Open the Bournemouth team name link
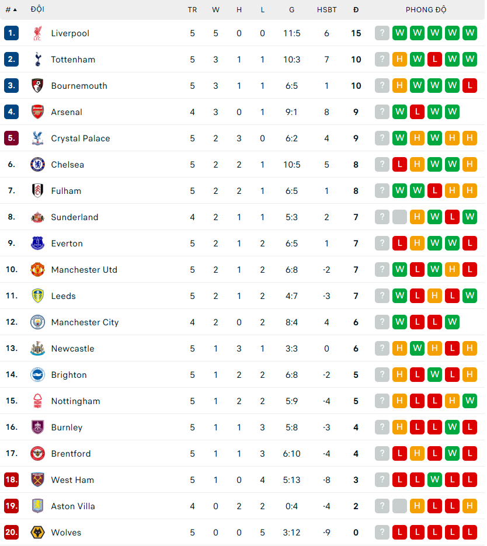The width and height of the screenshot is (487, 546). (79, 86)
